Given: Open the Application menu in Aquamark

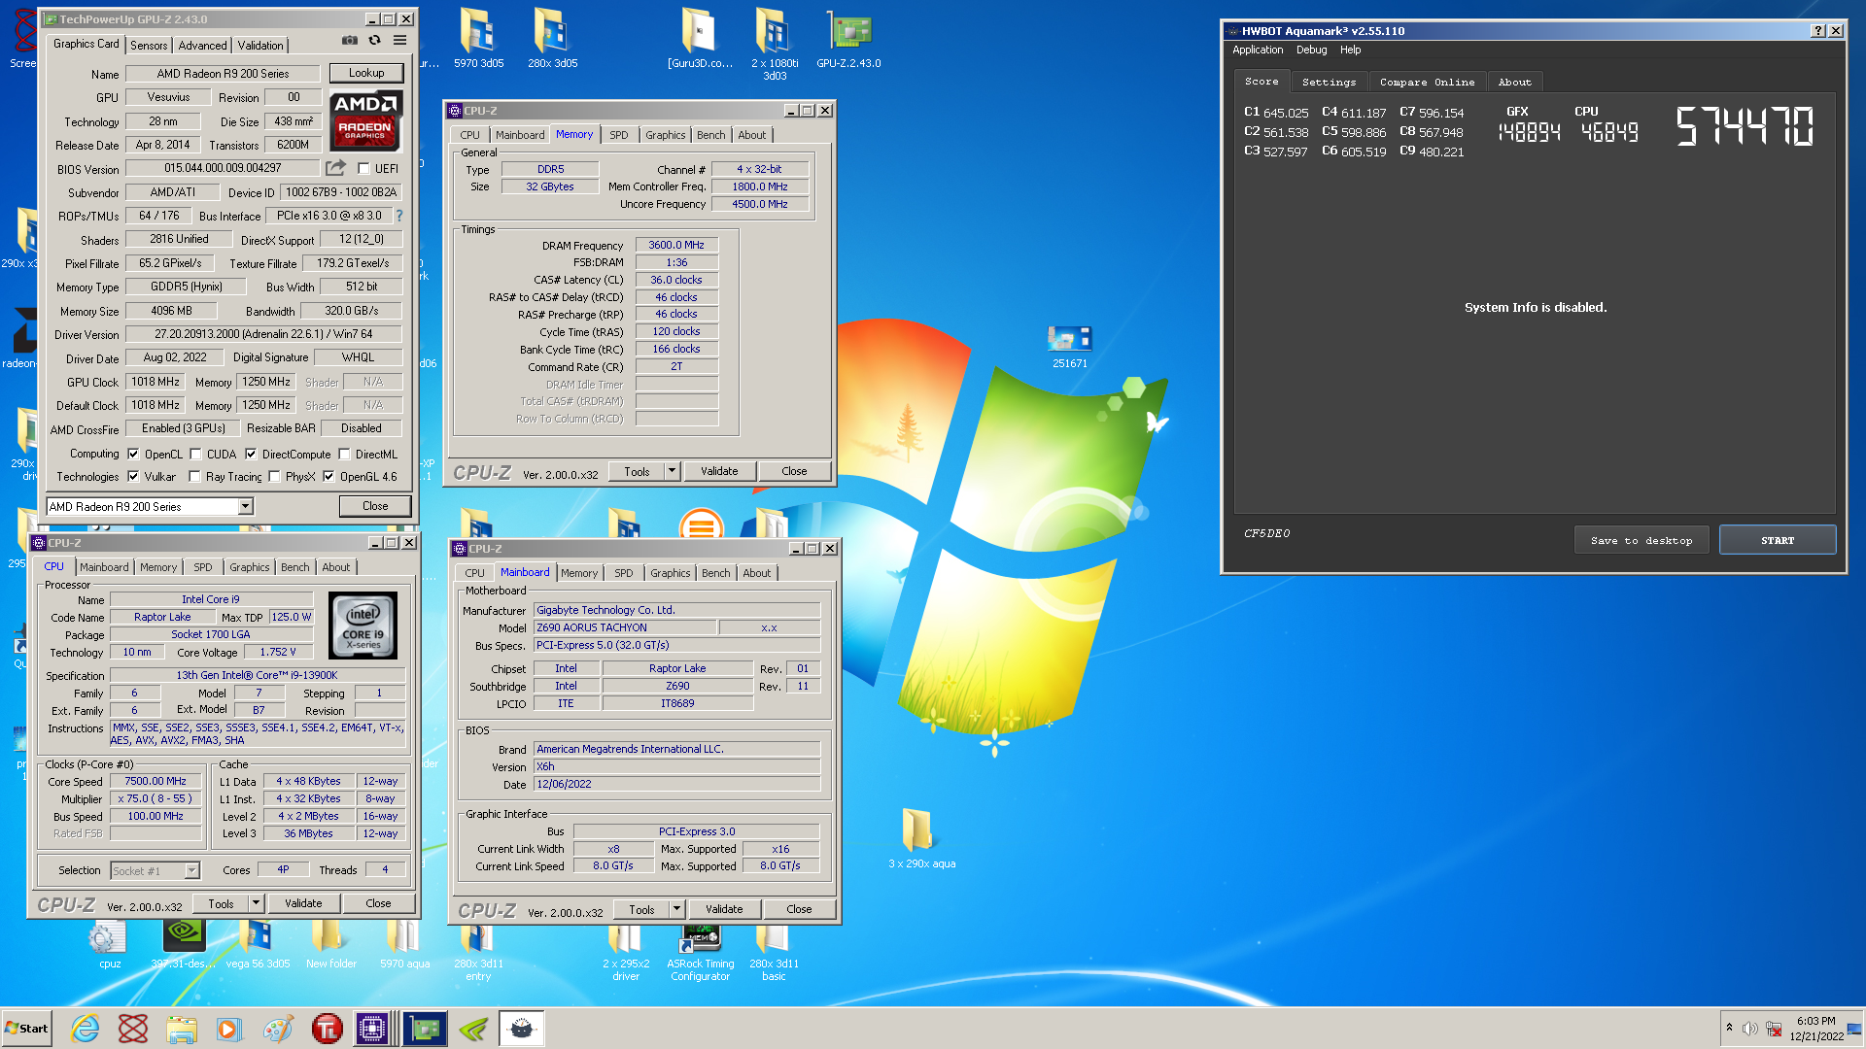Looking at the screenshot, I should pyautogui.click(x=1258, y=50).
